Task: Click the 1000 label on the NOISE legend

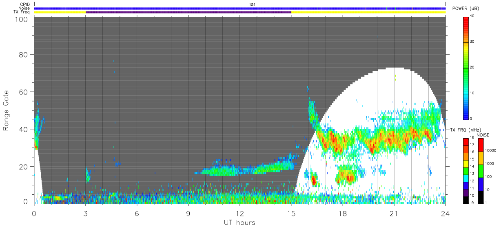Action: point(490,163)
